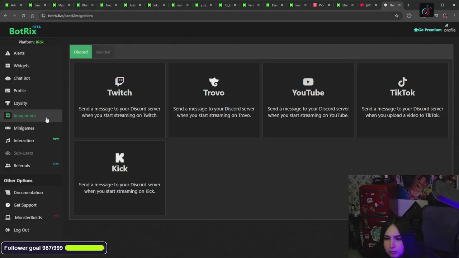Switch to the Guilded tab

pyautogui.click(x=103, y=52)
